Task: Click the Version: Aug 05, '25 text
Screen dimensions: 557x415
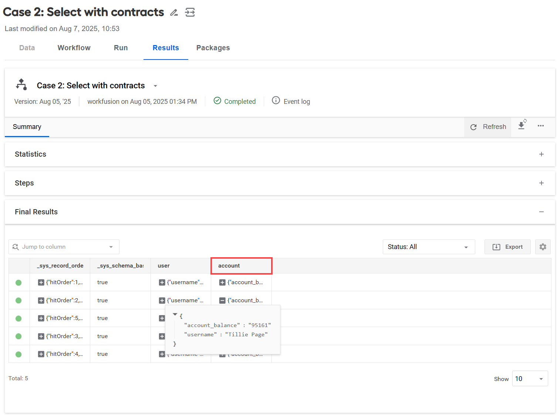Action: click(x=43, y=102)
